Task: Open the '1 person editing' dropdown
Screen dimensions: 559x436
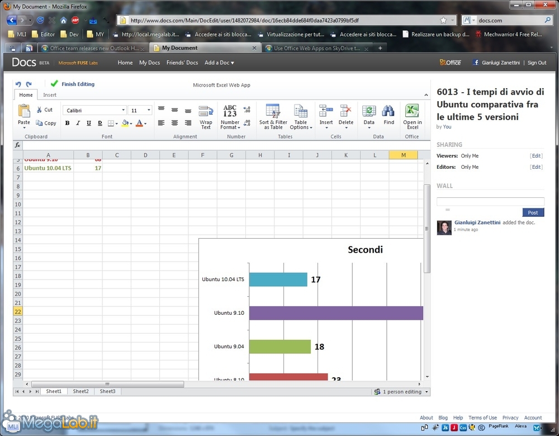Action: (x=401, y=392)
